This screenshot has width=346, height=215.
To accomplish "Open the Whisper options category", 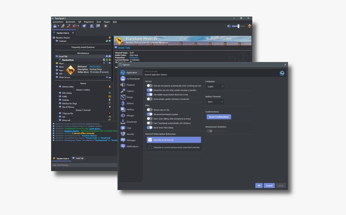I will (x=131, y=116).
